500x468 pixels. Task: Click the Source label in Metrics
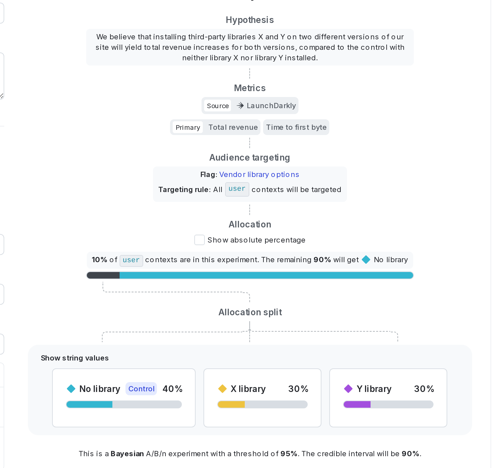pos(218,106)
